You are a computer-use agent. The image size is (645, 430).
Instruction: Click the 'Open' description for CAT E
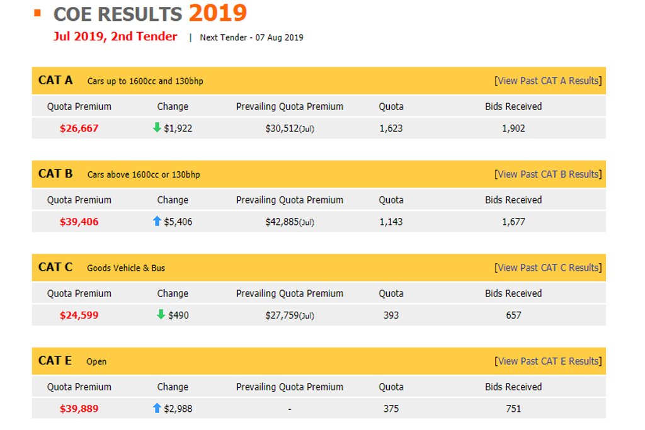tap(96, 362)
